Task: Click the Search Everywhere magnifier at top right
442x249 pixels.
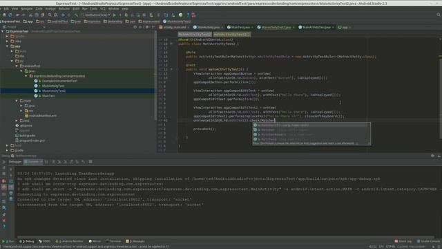Action: [x=439, y=15]
